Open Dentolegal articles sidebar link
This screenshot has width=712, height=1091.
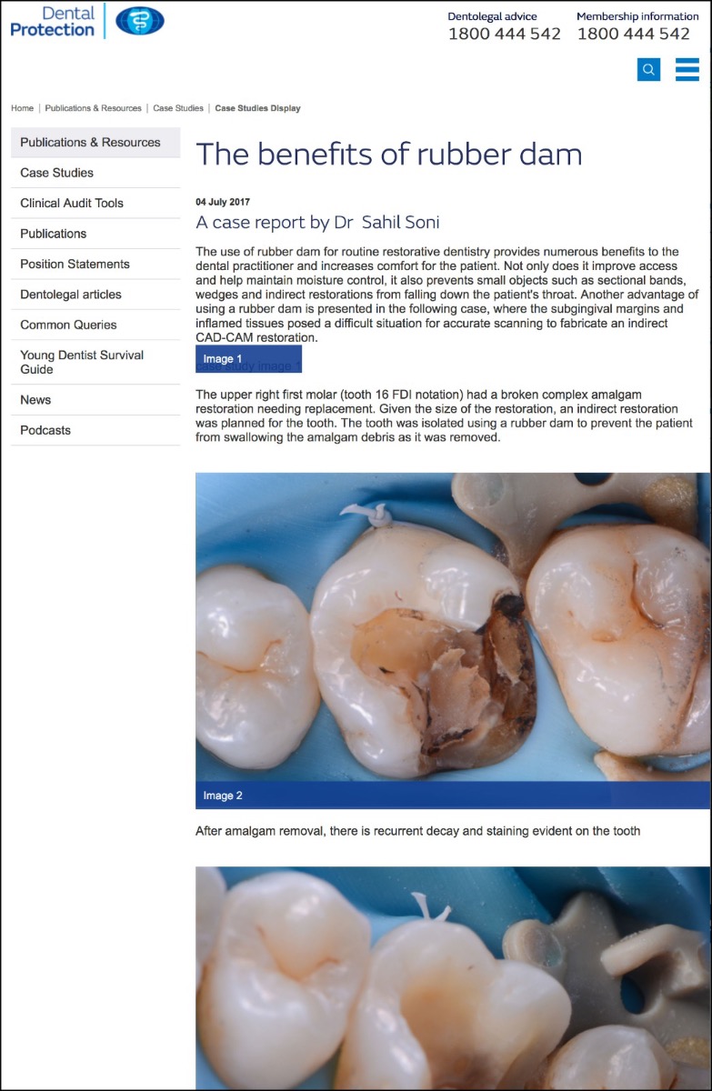(x=95, y=295)
